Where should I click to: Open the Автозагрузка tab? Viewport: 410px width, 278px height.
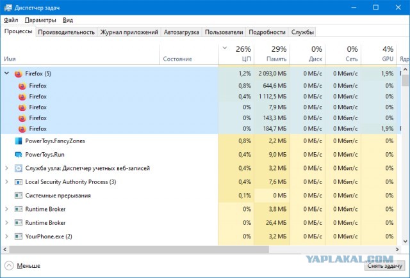point(181,33)
